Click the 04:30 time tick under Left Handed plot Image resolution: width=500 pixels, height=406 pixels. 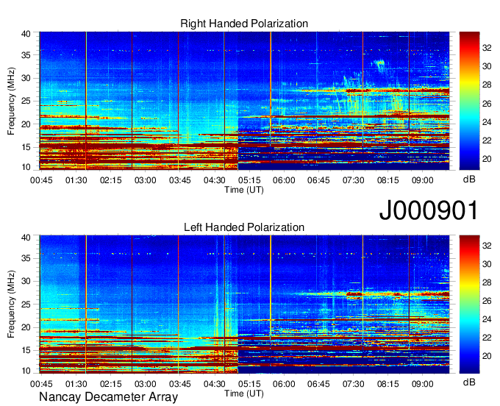(x=215, y=384)
